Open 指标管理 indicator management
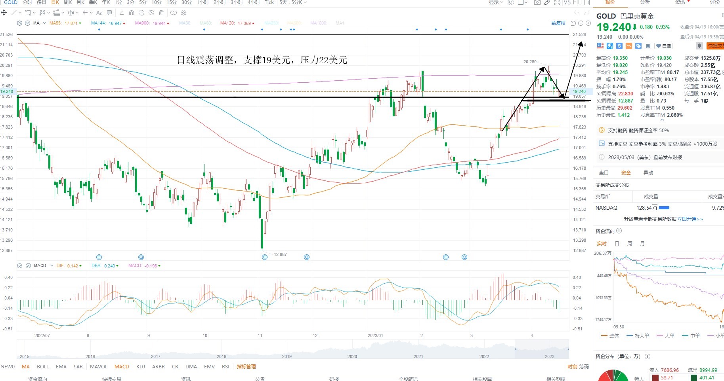This screenshot has width=724, height=381. click(x=246, y=367)
